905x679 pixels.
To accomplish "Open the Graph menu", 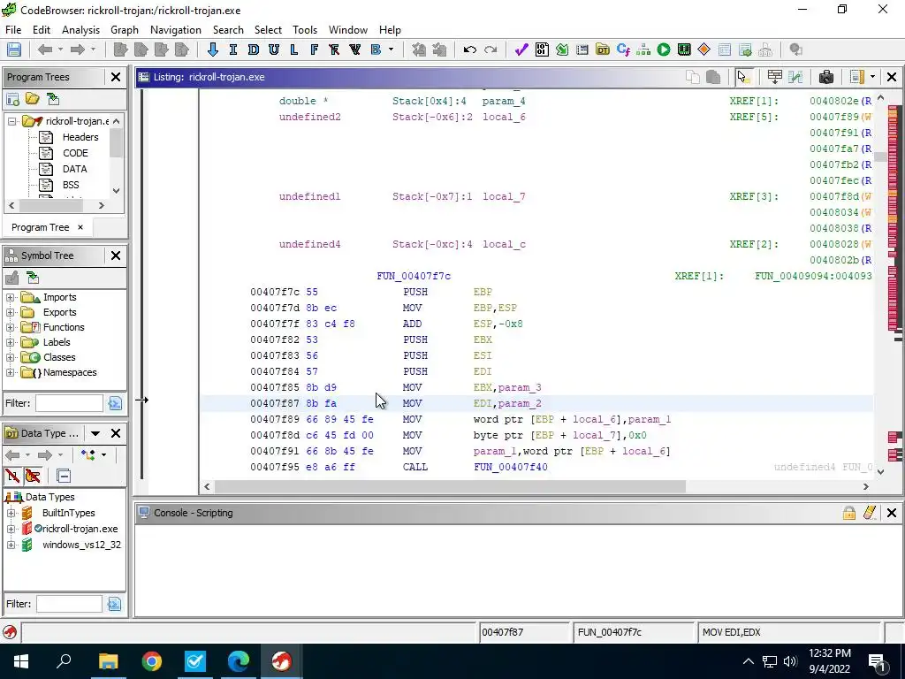I will pyautogui.click(x=125, y=30).
